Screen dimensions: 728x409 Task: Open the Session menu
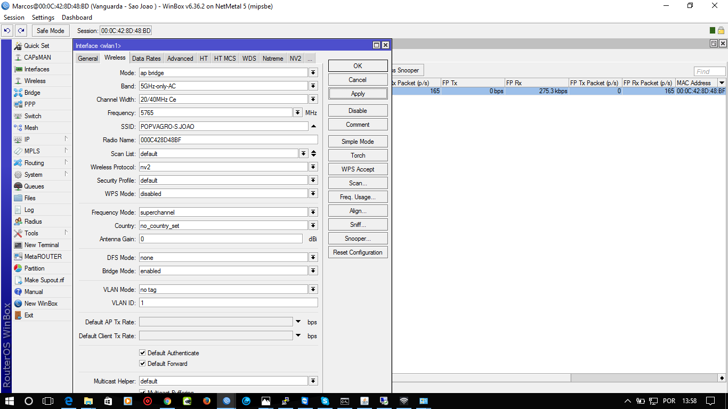[x=14, y=18]
